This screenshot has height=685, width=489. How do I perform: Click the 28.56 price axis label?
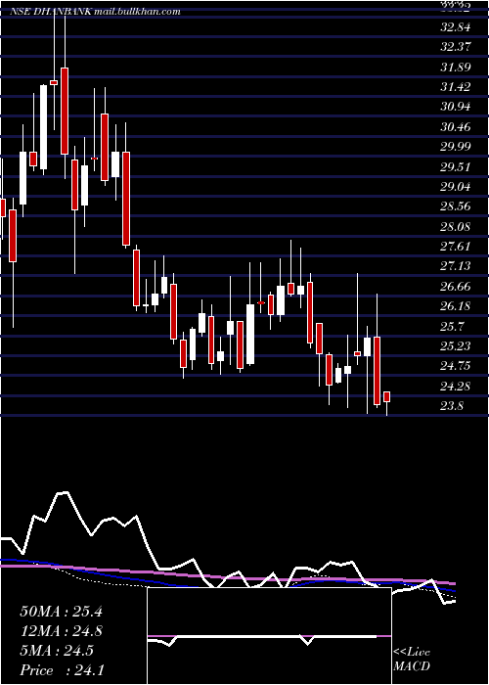[x=456, y=206]
